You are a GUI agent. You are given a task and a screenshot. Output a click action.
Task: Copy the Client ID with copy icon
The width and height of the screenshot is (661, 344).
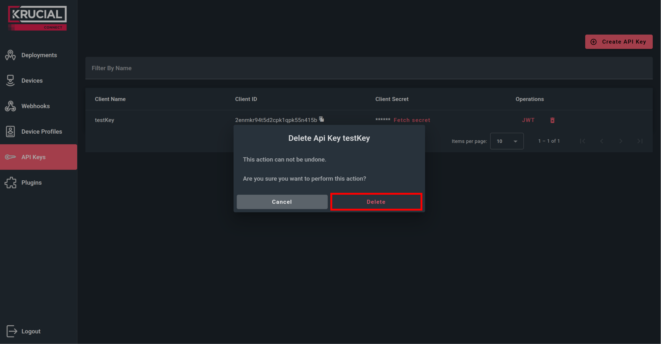tap(322, 119)
